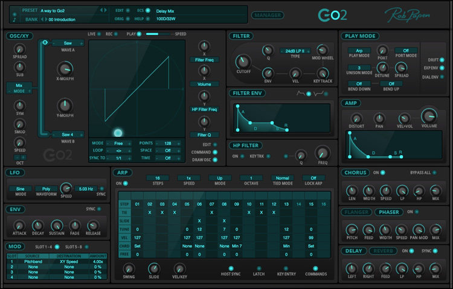Click the Pitchbend mod source cell
453x289 pixels.
(x=33, y=262)
